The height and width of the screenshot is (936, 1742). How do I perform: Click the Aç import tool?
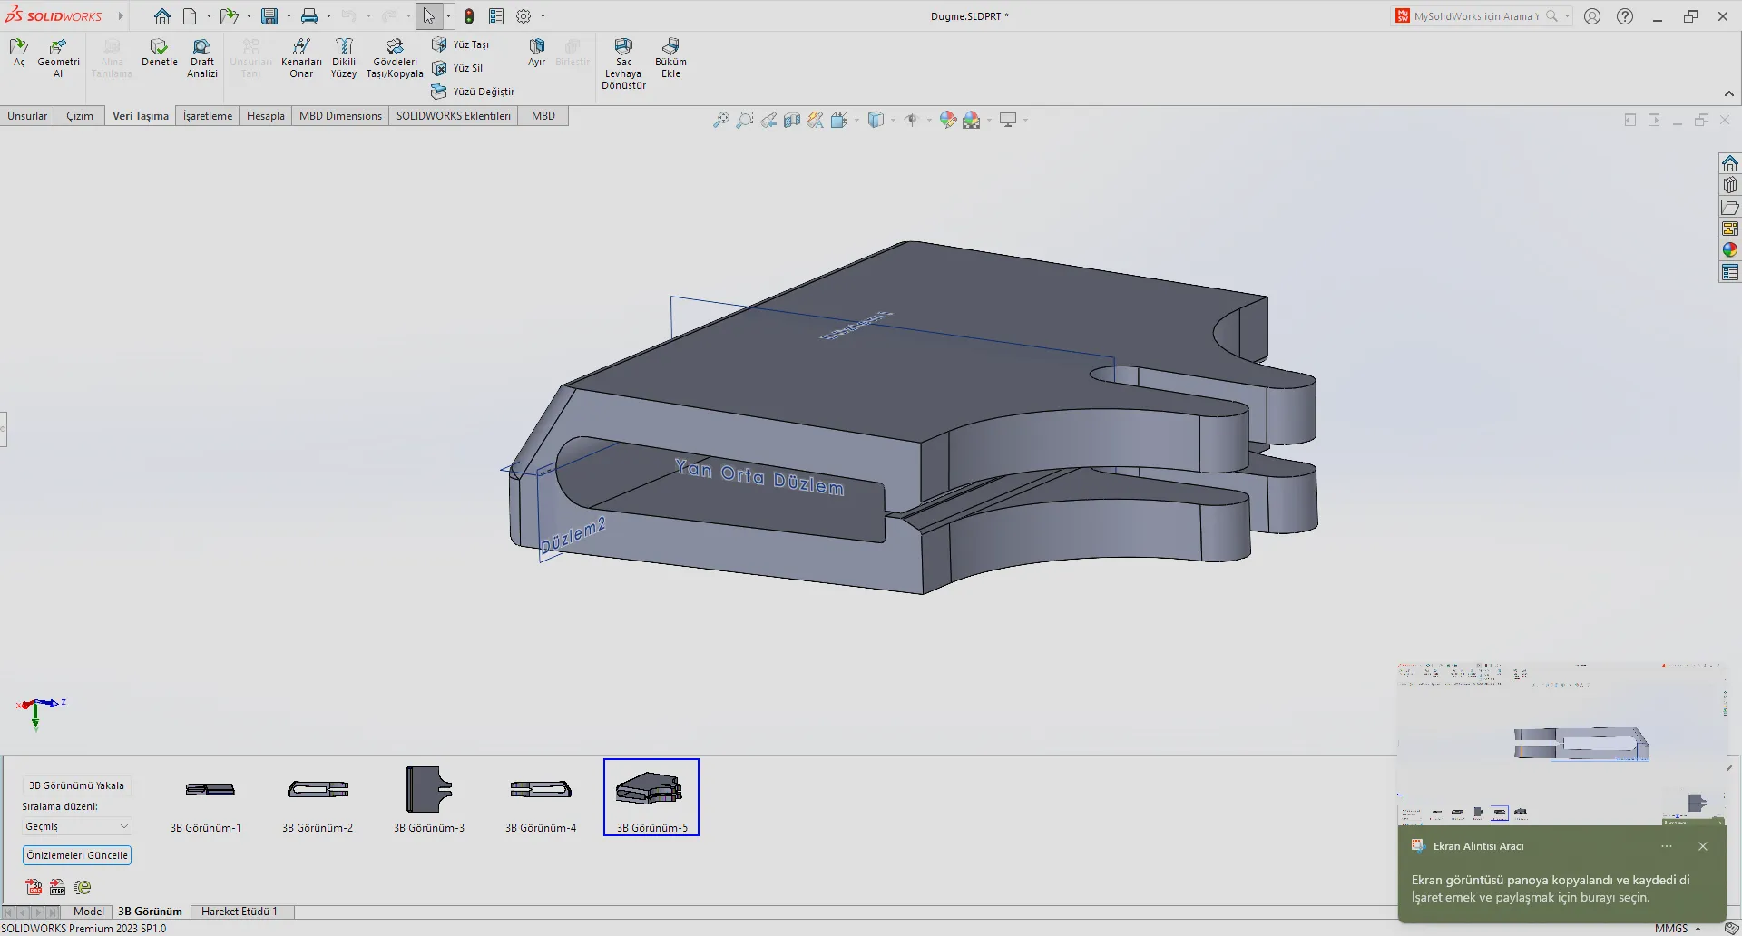pos(19,53)
